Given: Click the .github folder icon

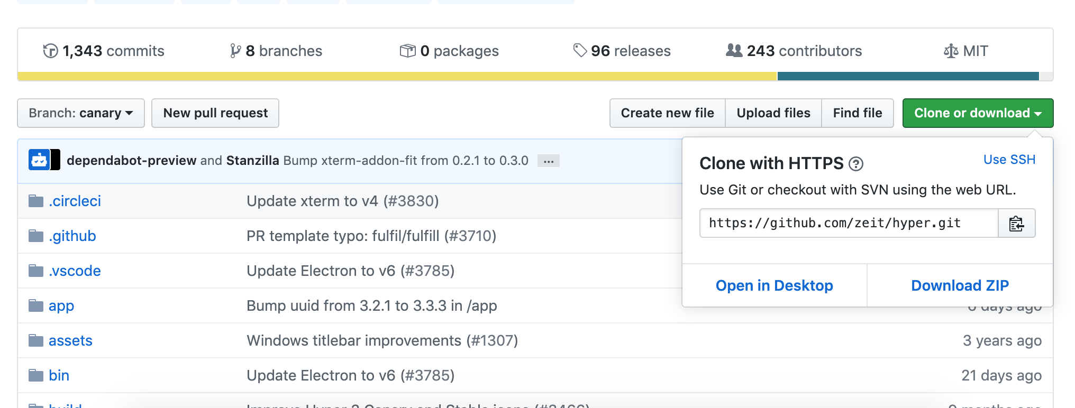Looking at the screenshot, I should pos(36,236).
